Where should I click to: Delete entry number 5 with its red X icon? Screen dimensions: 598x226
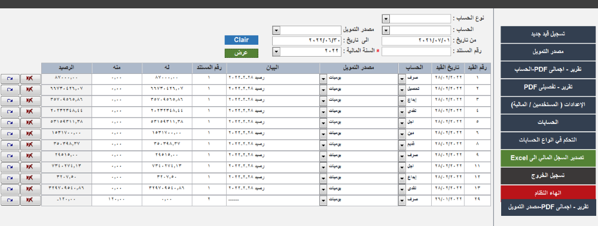pos(30,123)
